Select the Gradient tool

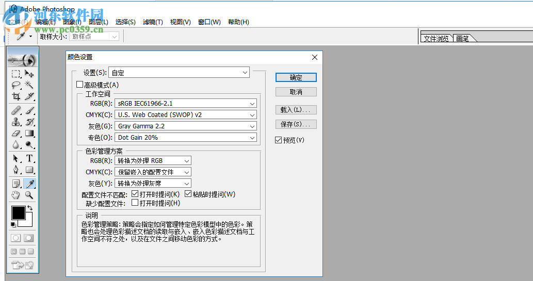click(x=29, y=133)
